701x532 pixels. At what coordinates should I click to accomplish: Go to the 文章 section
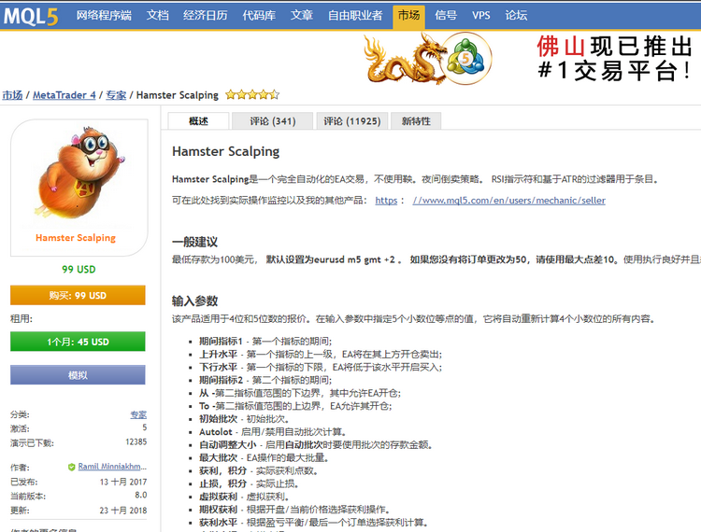302,16
